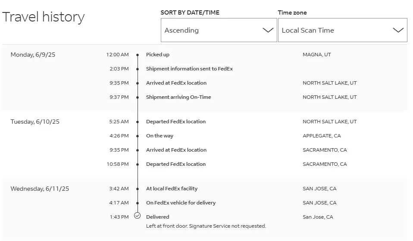Click the Left at front door delivery note
This screenshot has height=241, width=413.
pyautogui.click(x=206, y=226)
